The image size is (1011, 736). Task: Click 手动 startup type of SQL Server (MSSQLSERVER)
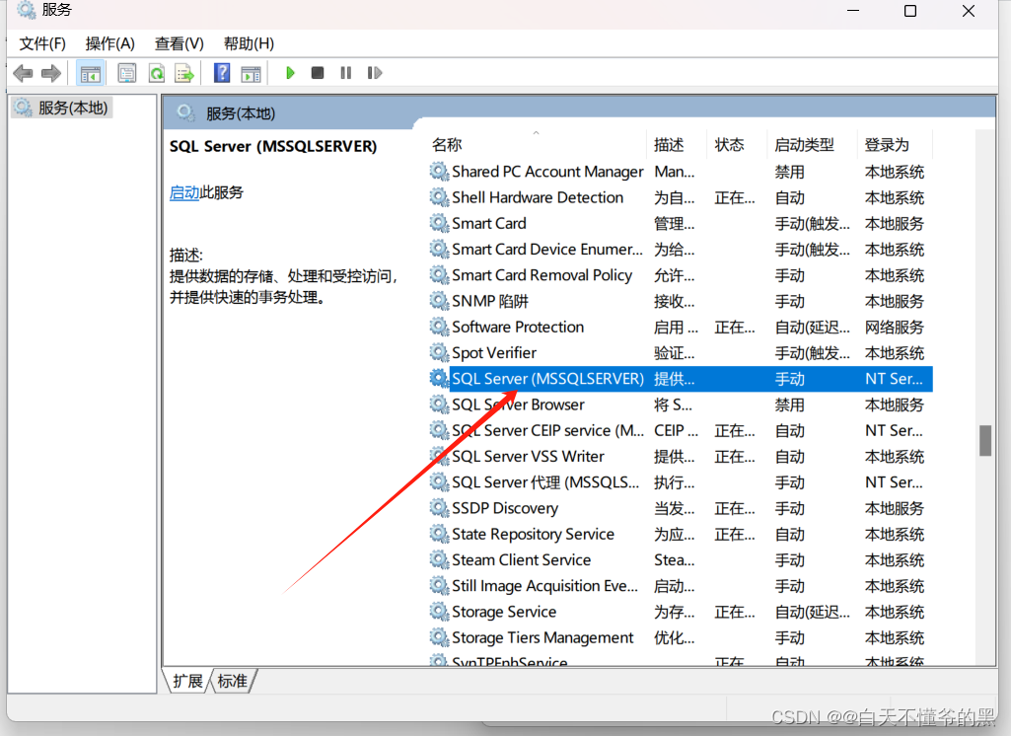(x=790, y=379)
